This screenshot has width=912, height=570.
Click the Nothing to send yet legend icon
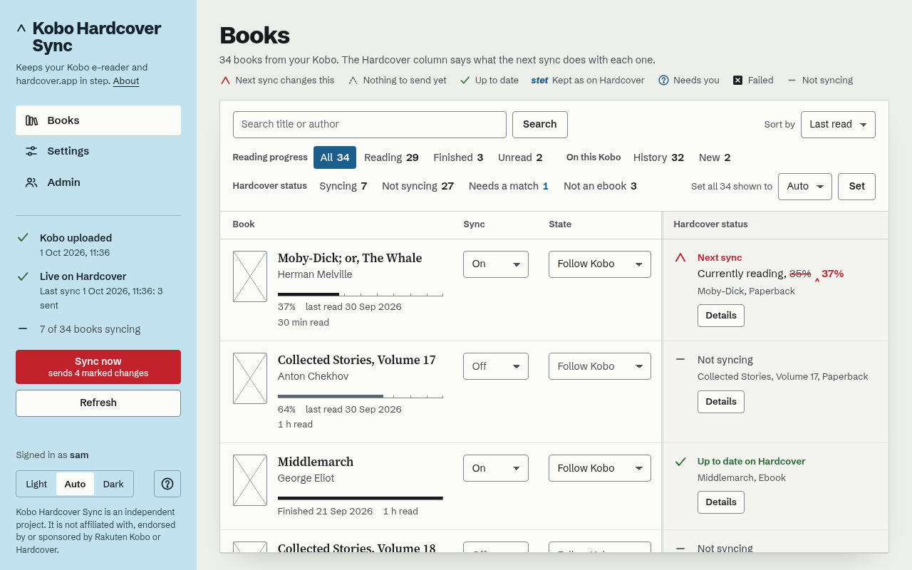pyautogui.click(x=353, y=81)
